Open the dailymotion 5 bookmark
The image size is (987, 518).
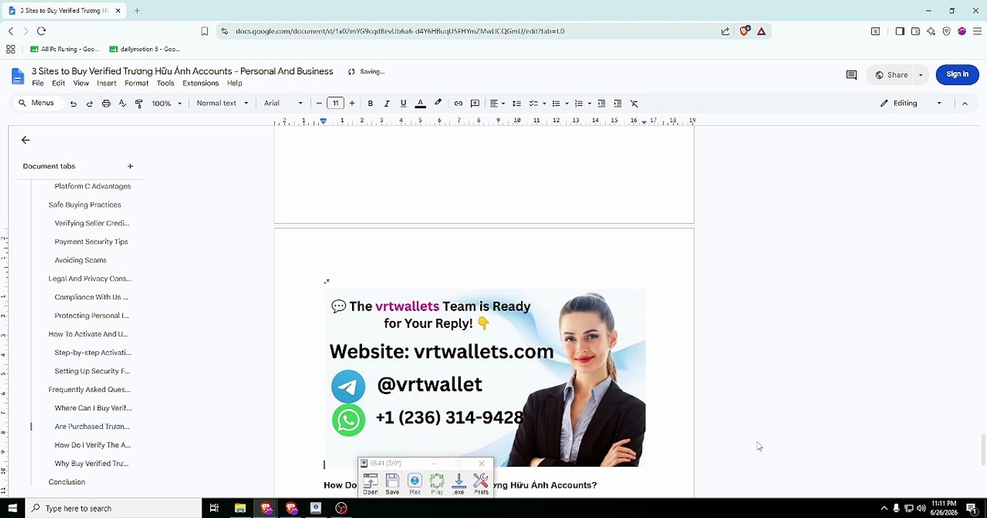145,49
